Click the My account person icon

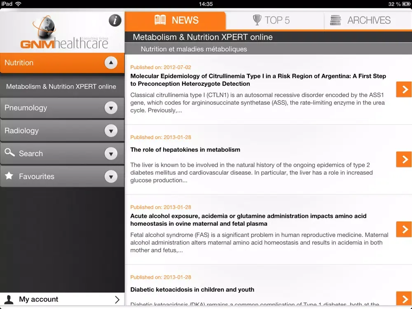9,300
